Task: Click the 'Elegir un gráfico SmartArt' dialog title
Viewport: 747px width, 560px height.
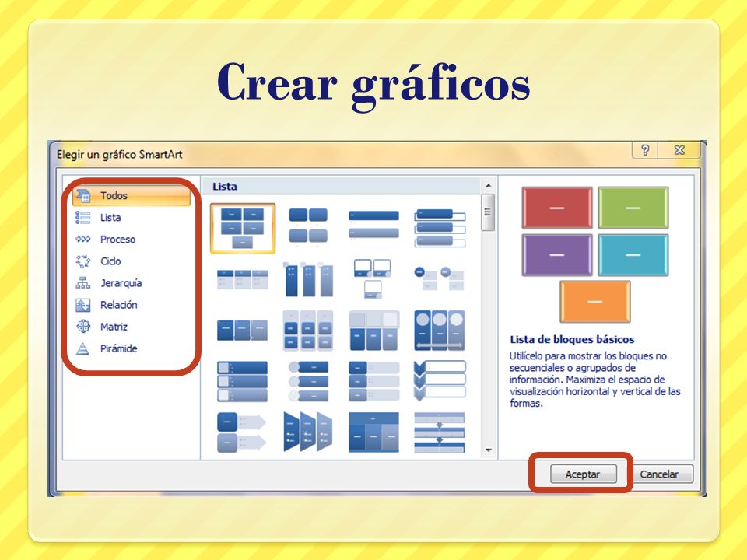Action: (120, 154)
